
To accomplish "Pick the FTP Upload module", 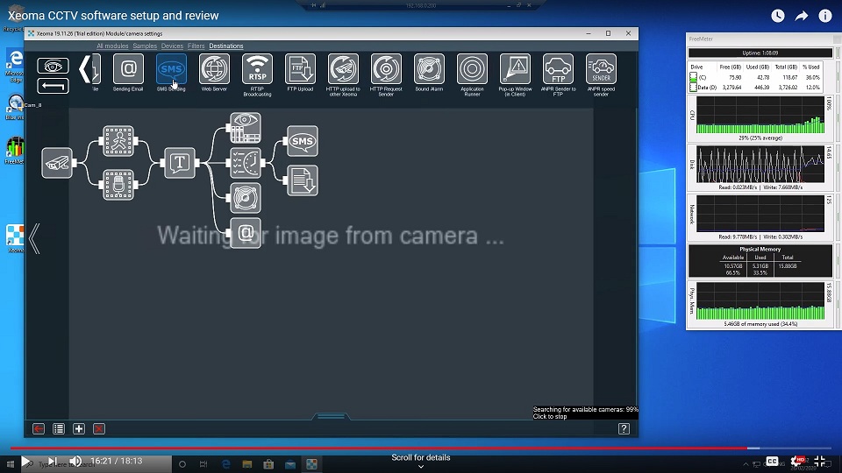I will point(300,68).
